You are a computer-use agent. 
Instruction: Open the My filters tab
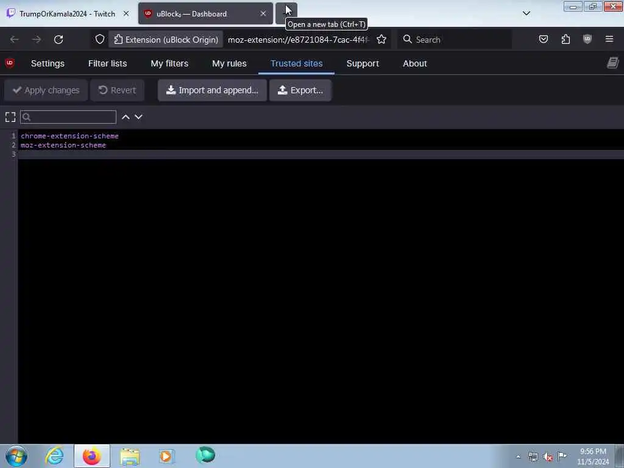click(169, 63)
